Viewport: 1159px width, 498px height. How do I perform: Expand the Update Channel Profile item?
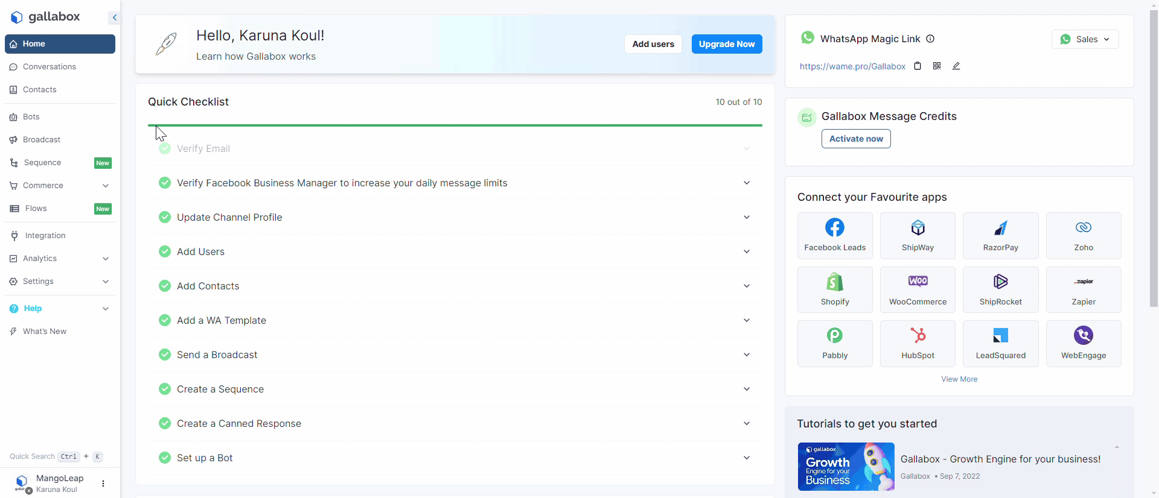point(747,217)
